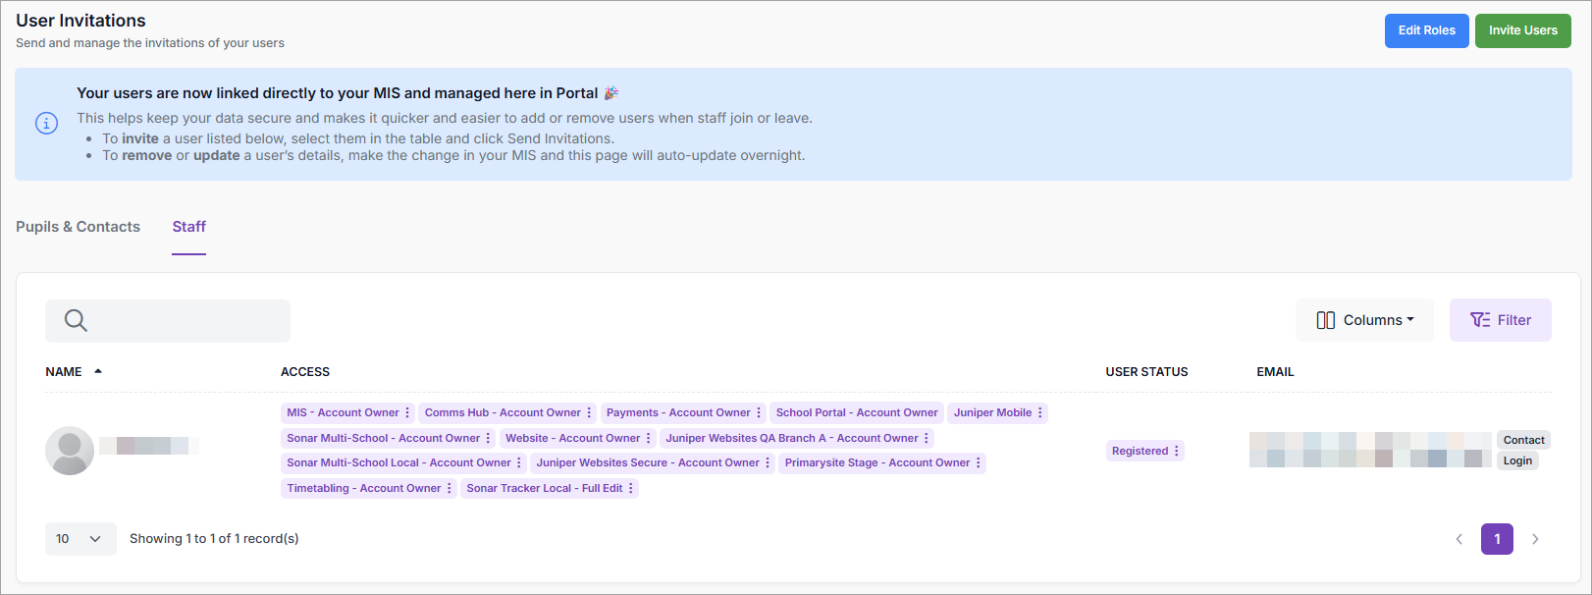Screen dimensions: 1592x595
Task: Sort table by the Name column header
Action: click(64, 372)
